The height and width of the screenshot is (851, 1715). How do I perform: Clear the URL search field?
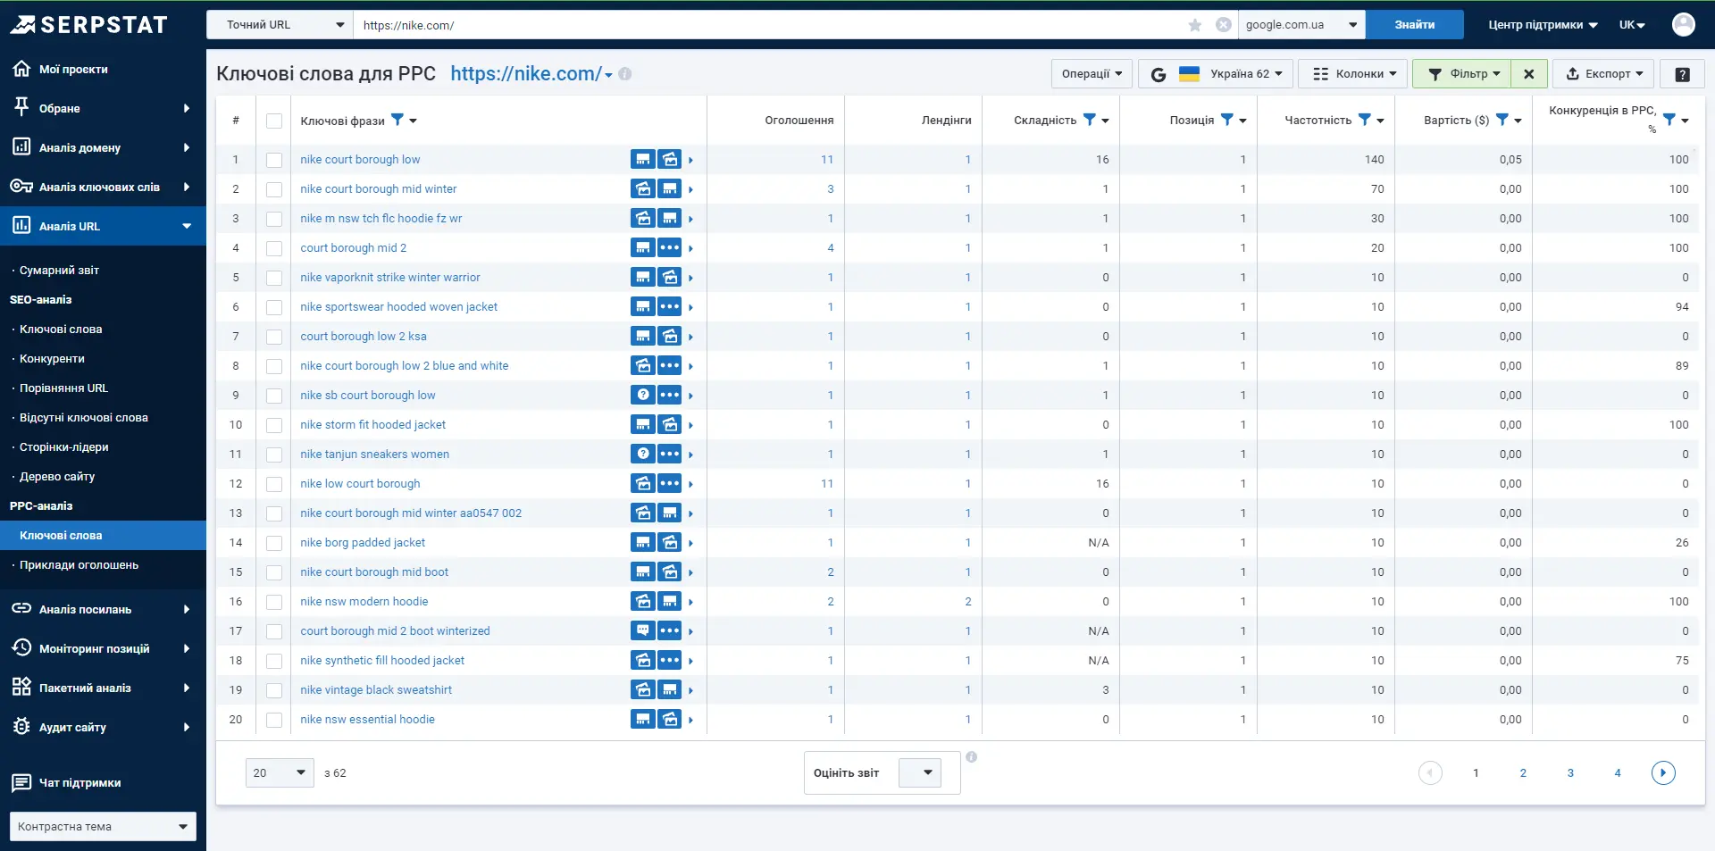(x=1224, y=25)
